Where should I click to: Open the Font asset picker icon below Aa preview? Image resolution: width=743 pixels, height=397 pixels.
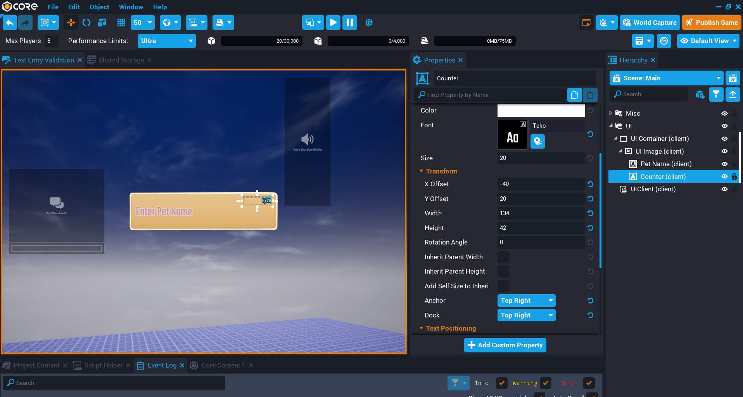pos(537,141)
